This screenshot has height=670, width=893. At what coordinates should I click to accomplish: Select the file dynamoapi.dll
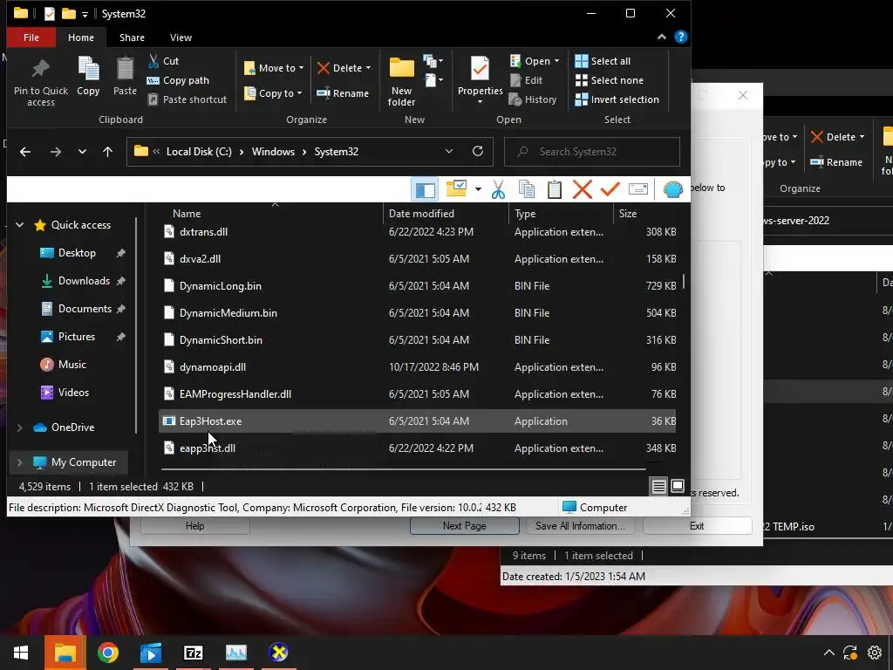point(213,367)
